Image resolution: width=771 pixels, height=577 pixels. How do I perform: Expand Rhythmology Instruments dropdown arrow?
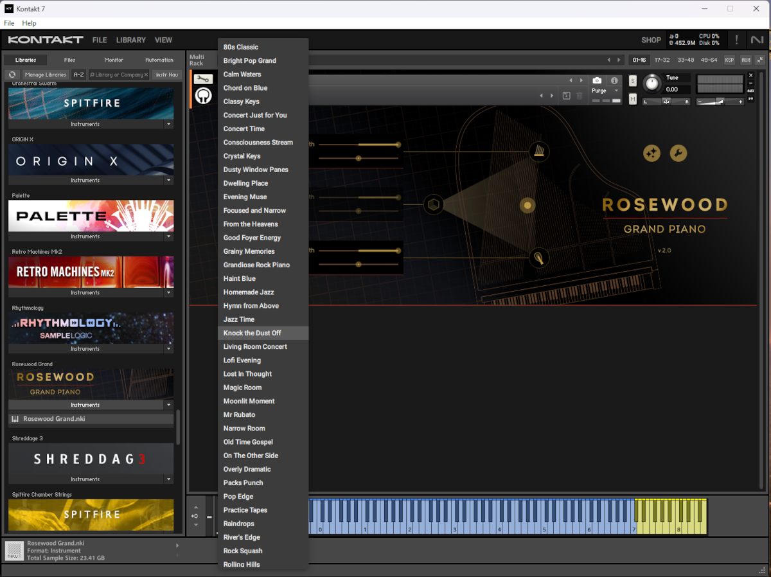pos(168,349)
